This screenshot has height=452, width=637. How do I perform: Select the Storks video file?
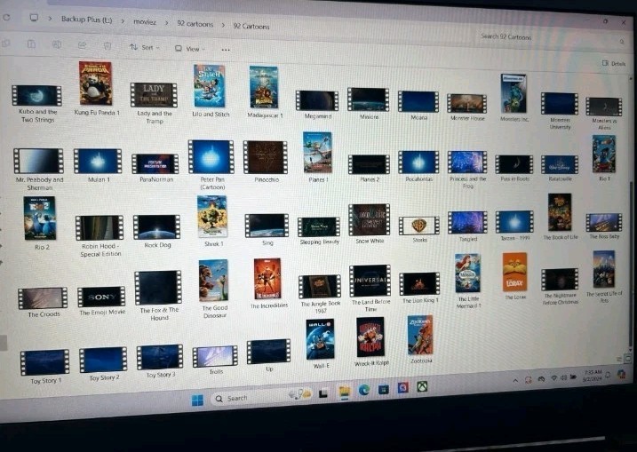coord(418,226)
